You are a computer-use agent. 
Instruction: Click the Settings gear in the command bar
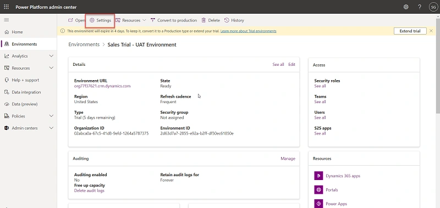(x=92, y=20)
